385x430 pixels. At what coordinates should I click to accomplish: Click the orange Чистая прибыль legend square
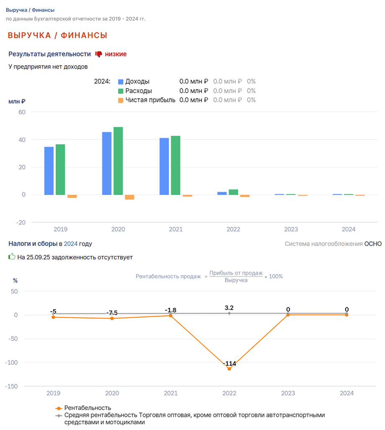pos(121,100)
